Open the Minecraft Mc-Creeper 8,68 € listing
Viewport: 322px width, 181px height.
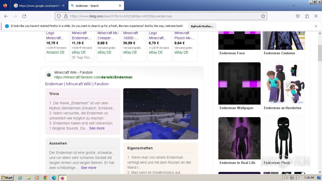108,46
